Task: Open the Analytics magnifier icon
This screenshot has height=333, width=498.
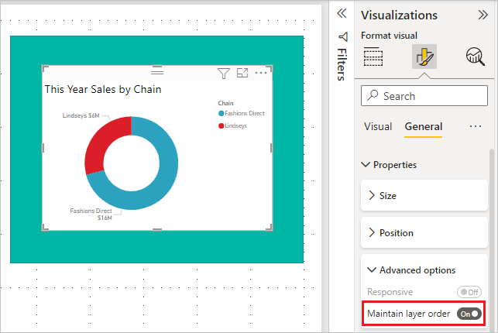Action: [x=474, y=57]
